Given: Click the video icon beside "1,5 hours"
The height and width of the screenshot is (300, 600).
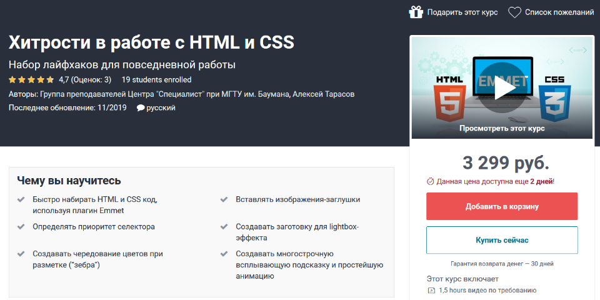Looking at the screenshot, I should point(431,291).
